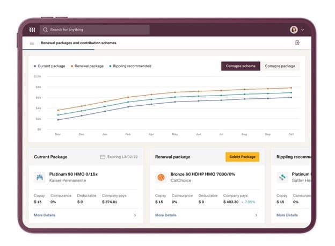Click the exit icon at top right
Viewport: 335px width, 246px height.
(298, 43)
